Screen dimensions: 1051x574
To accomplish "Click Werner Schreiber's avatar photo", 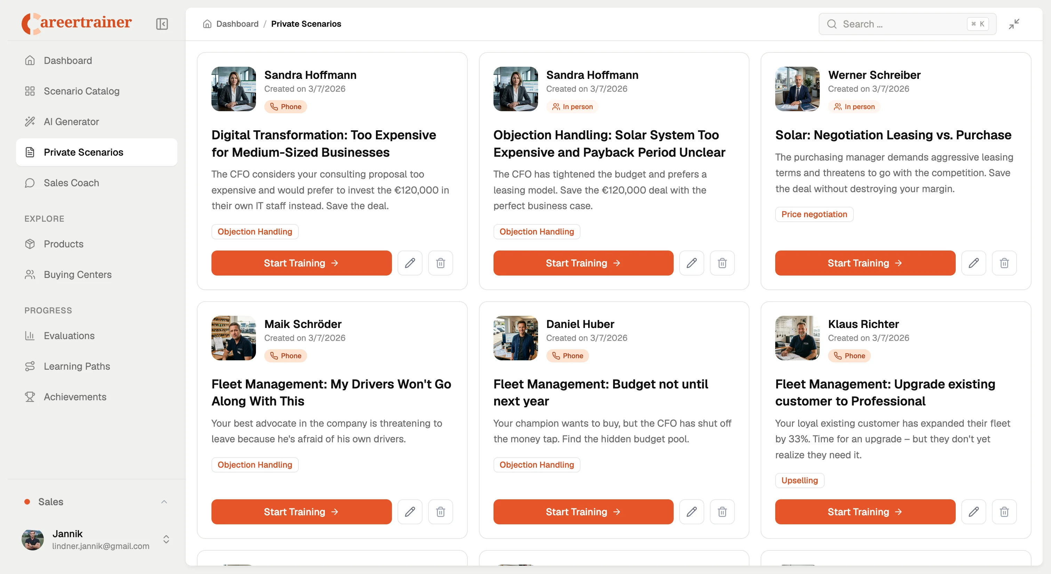I will click(x=797, y=89).
